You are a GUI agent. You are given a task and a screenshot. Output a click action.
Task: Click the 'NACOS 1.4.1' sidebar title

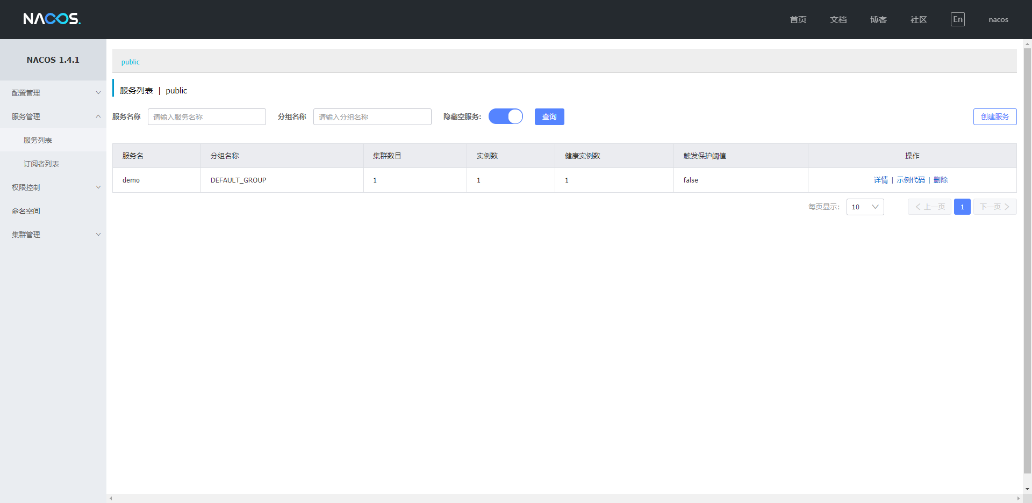pos(53,60)
